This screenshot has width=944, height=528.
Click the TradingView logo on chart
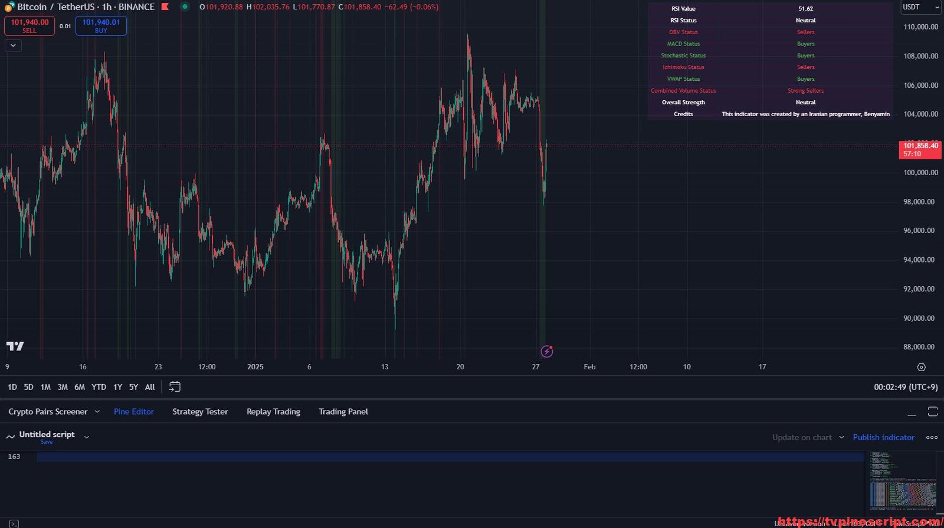click(x=15, y=346)
